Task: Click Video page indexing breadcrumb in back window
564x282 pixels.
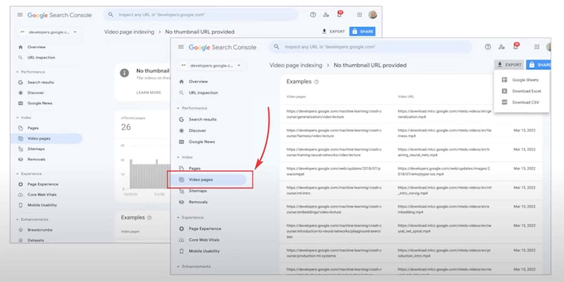Action: (129, 32)
